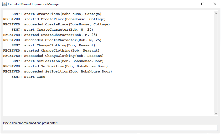Click the 'started ChangeClothing' log line
This screenshot has width=221, height=134.
[x=51, y=51]
